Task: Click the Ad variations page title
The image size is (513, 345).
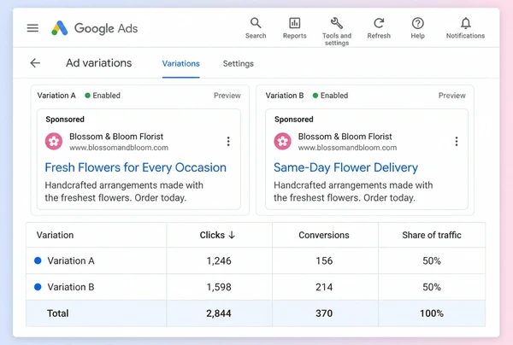Action: [99, 62]
